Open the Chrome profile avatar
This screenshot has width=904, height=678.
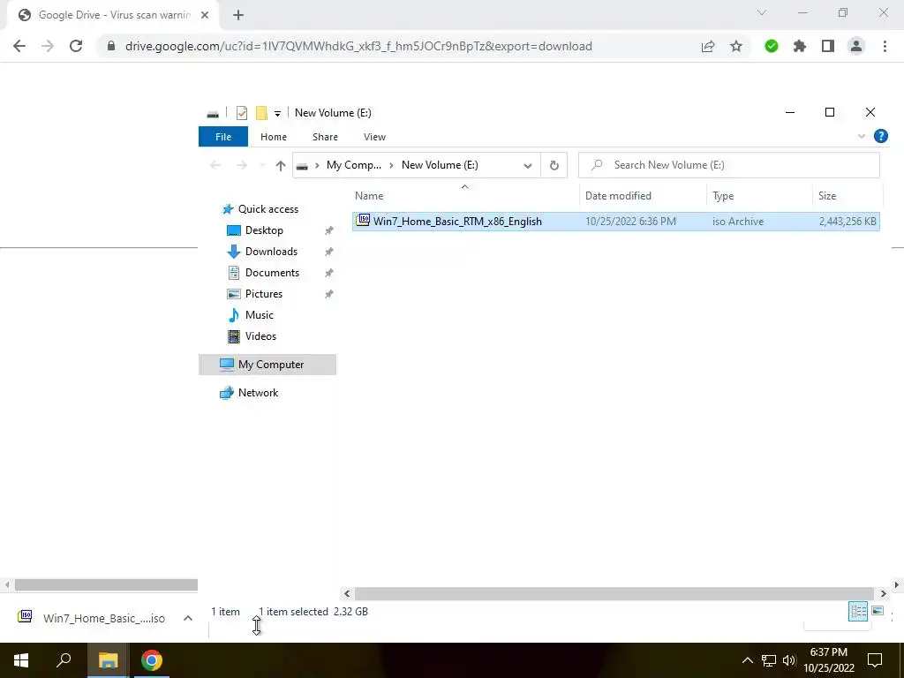[856, 46]
